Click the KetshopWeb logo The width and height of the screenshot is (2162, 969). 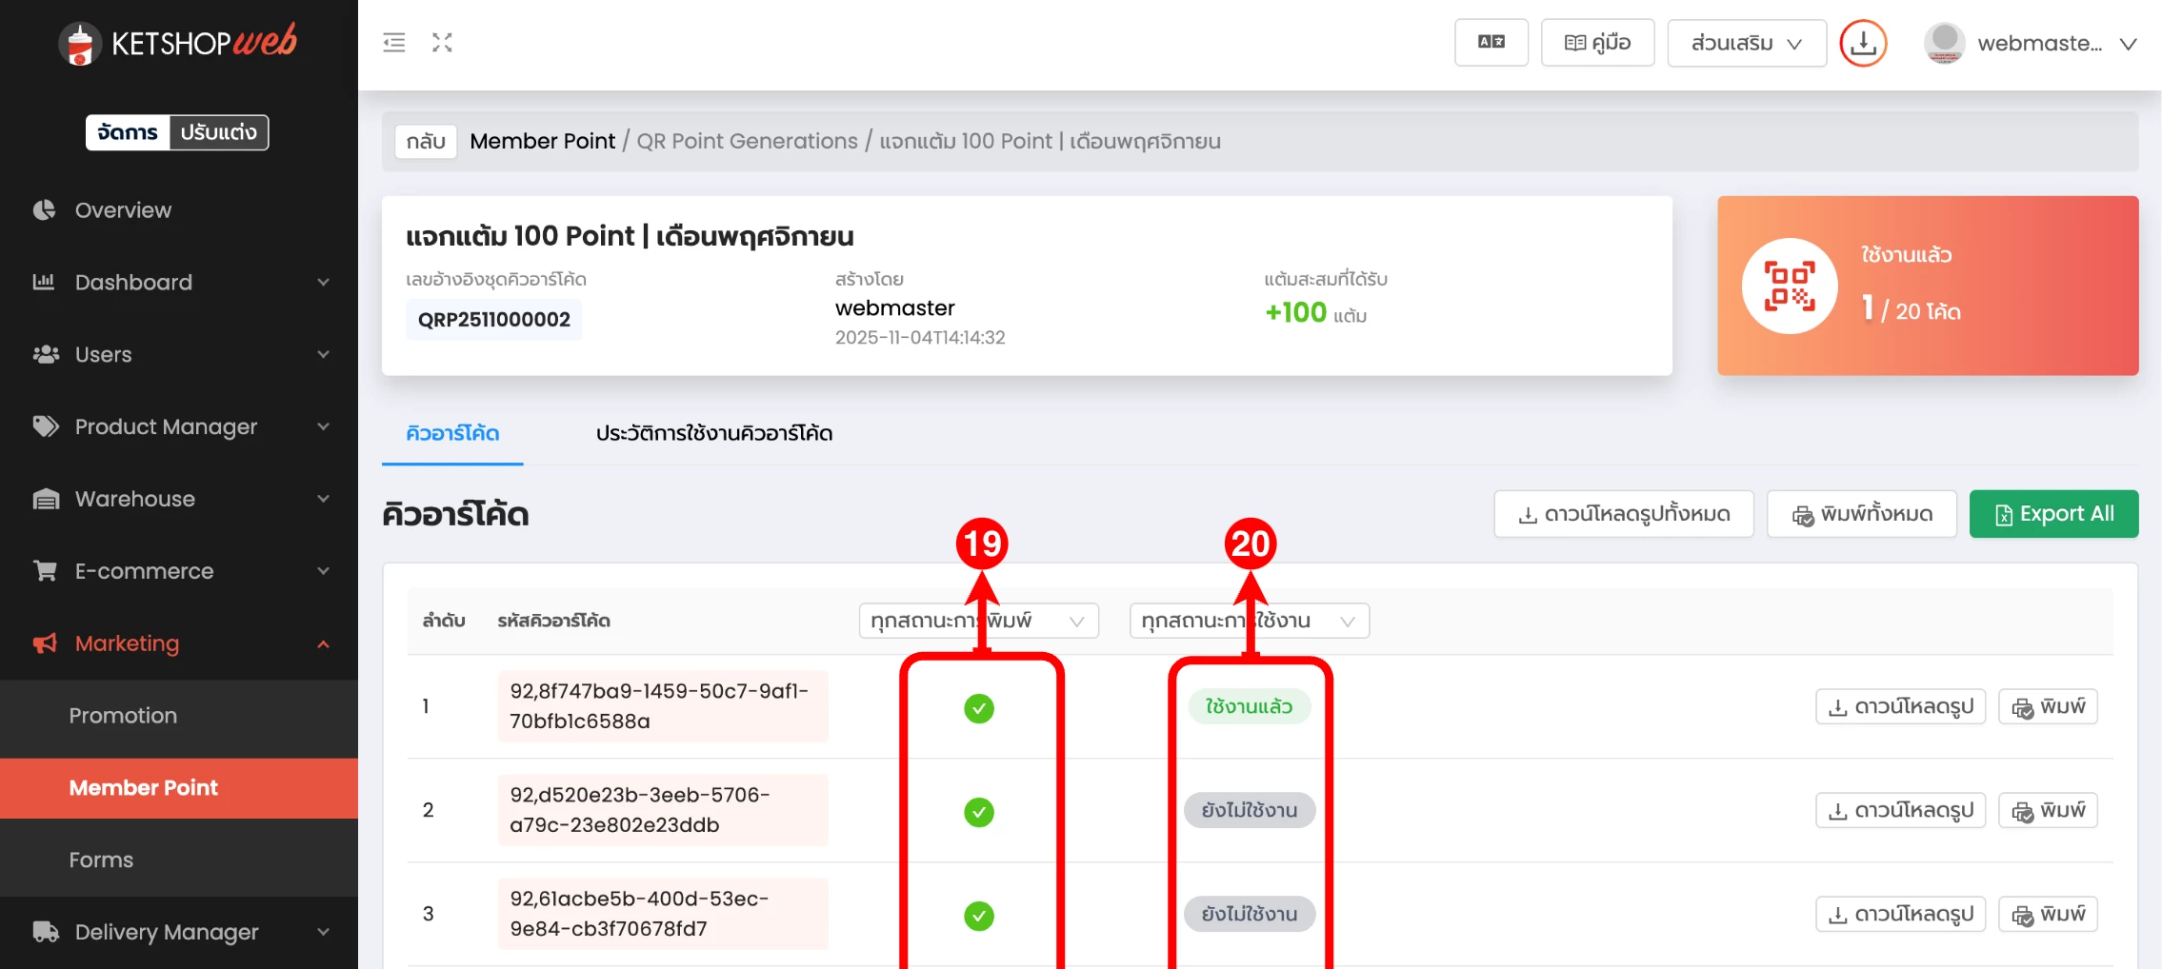click(178, 43)
